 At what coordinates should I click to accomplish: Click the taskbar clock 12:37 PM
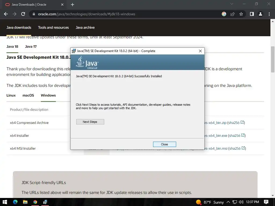(x=252, y=202)
